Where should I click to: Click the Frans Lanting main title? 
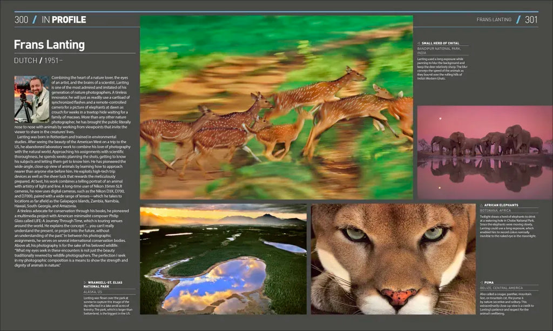pyautogui.click(x=49, y=44)
